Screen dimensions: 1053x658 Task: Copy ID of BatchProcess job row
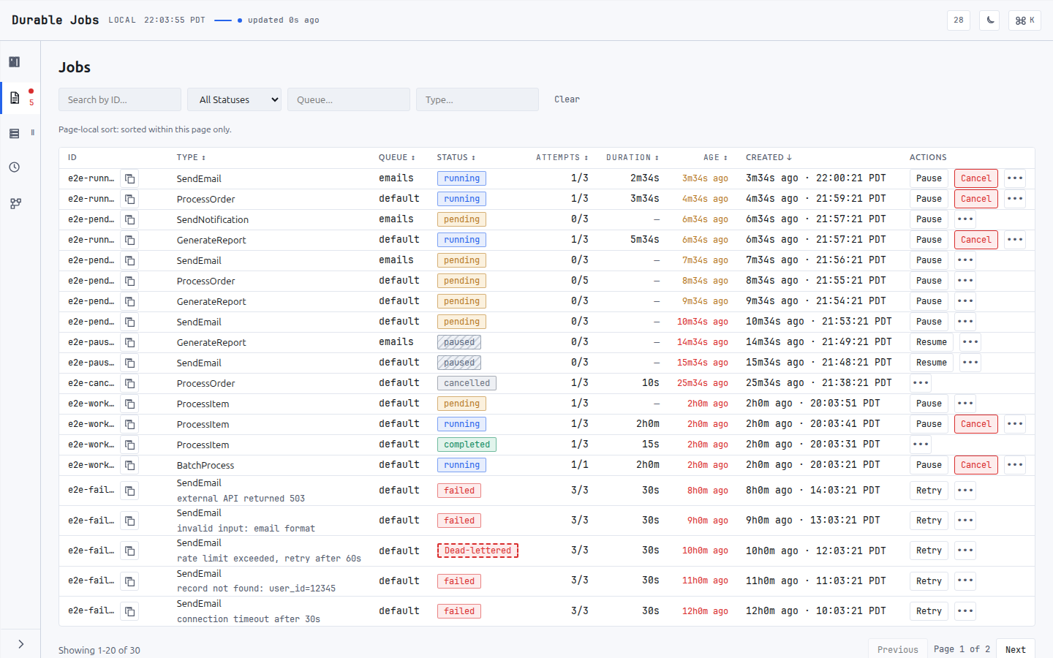(129, 465)
